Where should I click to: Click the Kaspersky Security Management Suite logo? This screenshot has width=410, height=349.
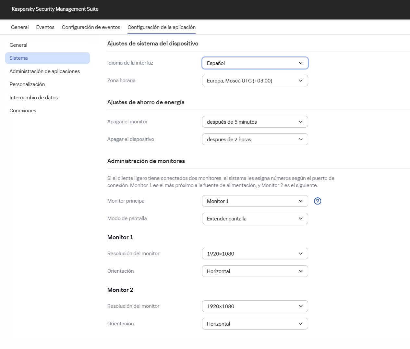coord(54,9)
